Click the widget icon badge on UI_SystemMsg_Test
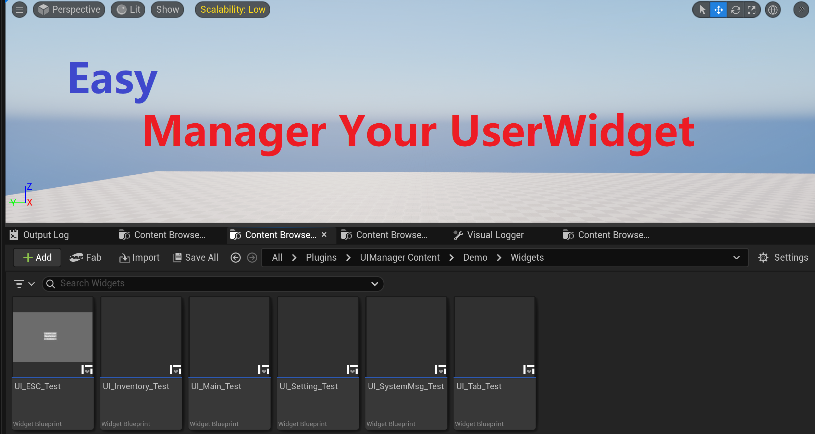 point(441,370)
